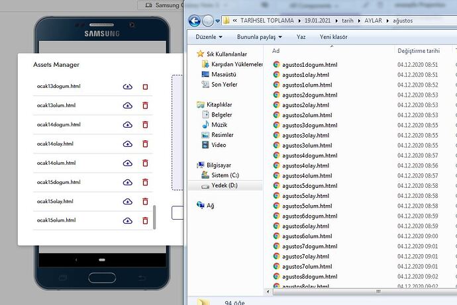The width and height of the screenshot is (457, 305).
Task: Click the Yaz toolbar button
Action: pyautogui.click(x=301, y=37)
